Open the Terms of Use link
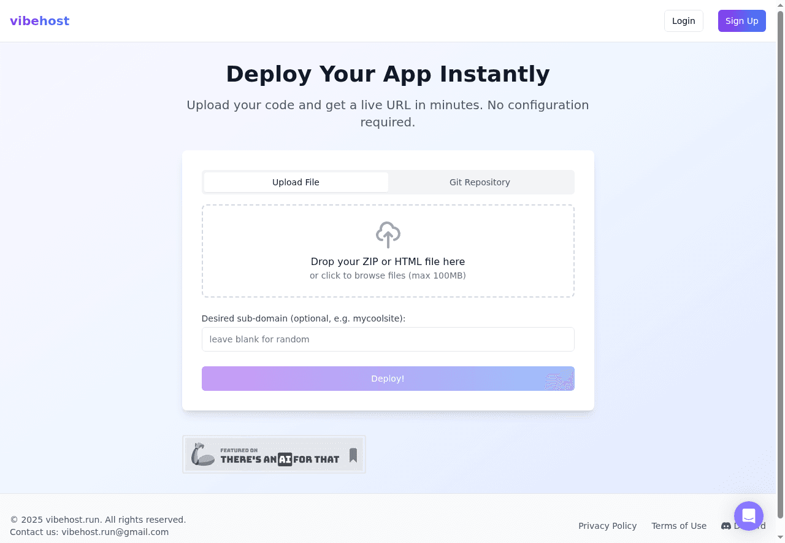The width and height of the screenshot is (785, 543). (679, 526)
